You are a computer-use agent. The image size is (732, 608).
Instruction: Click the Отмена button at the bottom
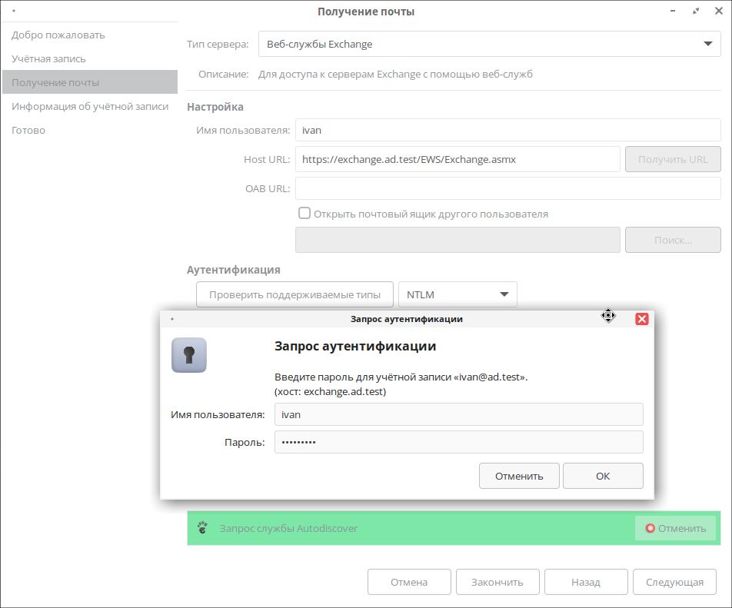(x=409, y=582)
